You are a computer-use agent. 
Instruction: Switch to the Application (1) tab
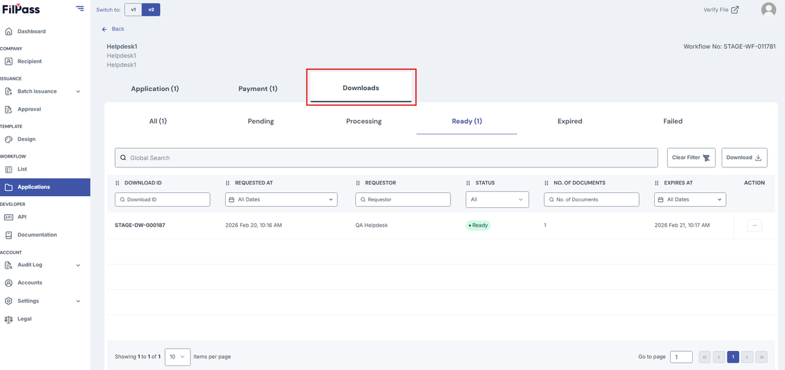tap(155, 89)
